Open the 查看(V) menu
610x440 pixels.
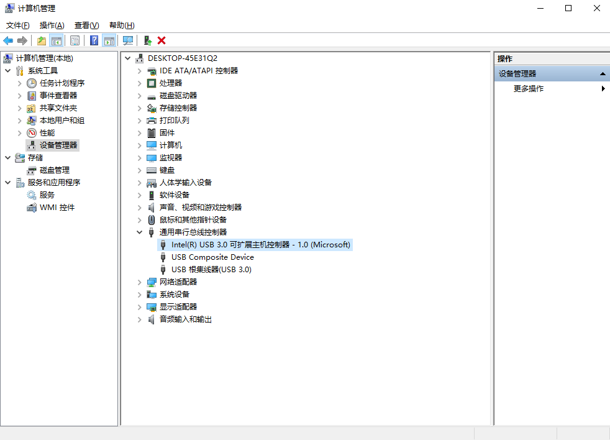tap(86, 25)
